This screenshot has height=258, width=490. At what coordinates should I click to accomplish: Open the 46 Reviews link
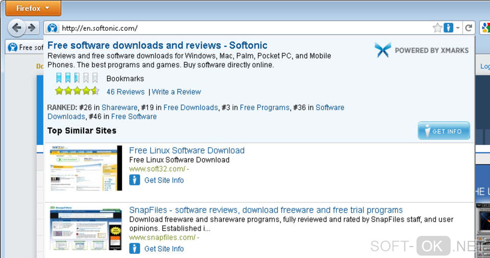(x=125, y=92)
